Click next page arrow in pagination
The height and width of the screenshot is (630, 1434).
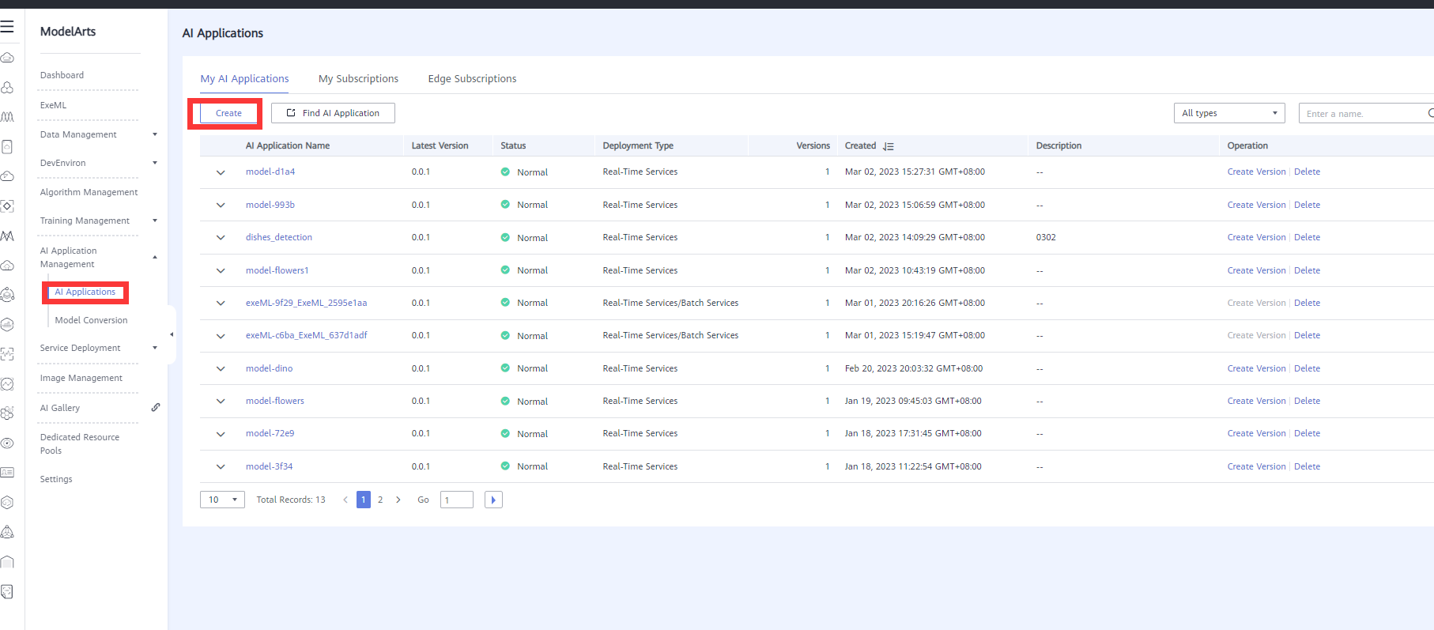pos(398,500)
